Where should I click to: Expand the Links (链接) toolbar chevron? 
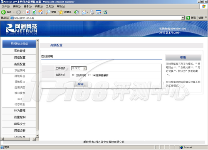206,17
